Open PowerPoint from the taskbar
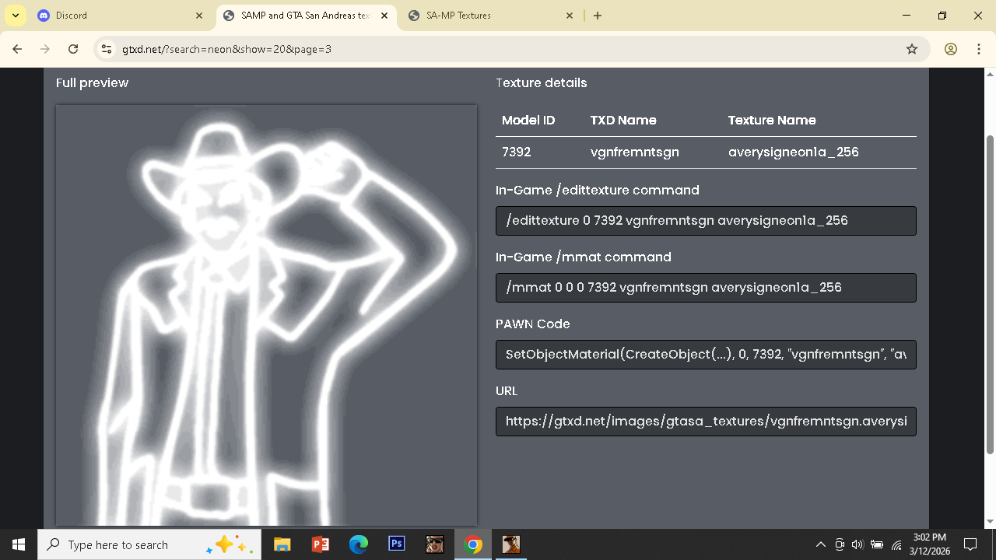 pos(320,544)
